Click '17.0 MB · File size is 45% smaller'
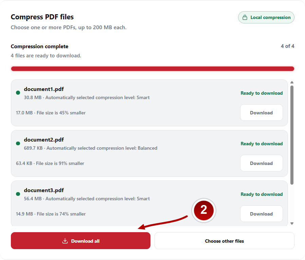Image resolution: width=305 pixels, height=260 pixels. coord(51,113)
